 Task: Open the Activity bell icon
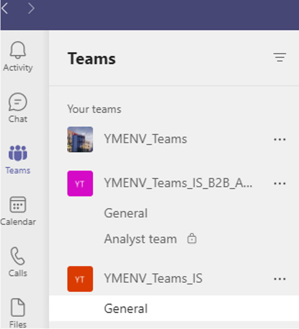point(18,50)
